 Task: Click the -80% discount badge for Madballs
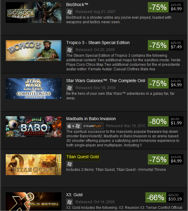pyautogui.click(x=158, y=121)
